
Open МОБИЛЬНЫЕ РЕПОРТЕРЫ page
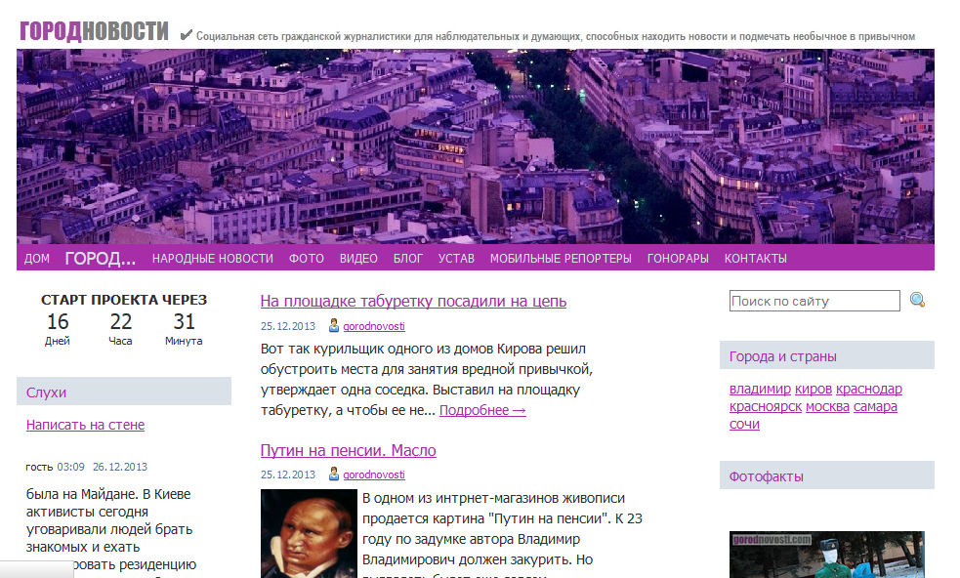[561, 259]
